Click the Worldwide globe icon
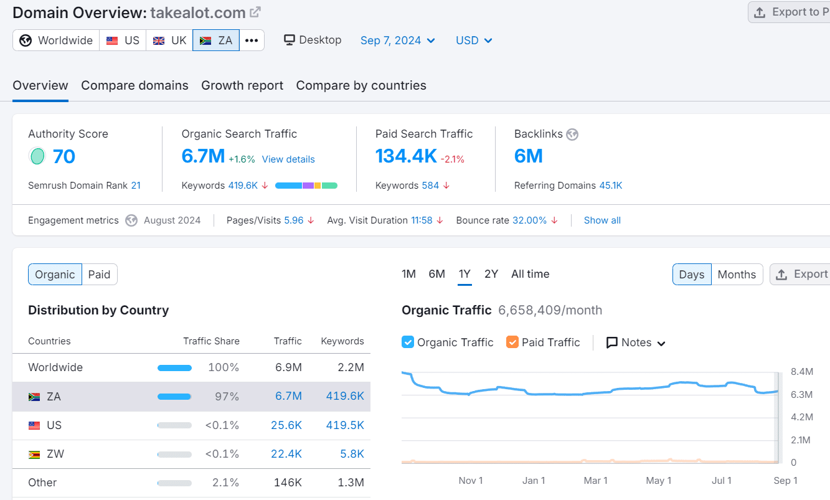This screenshot has width=830, height=500. [x=26, y=40]
